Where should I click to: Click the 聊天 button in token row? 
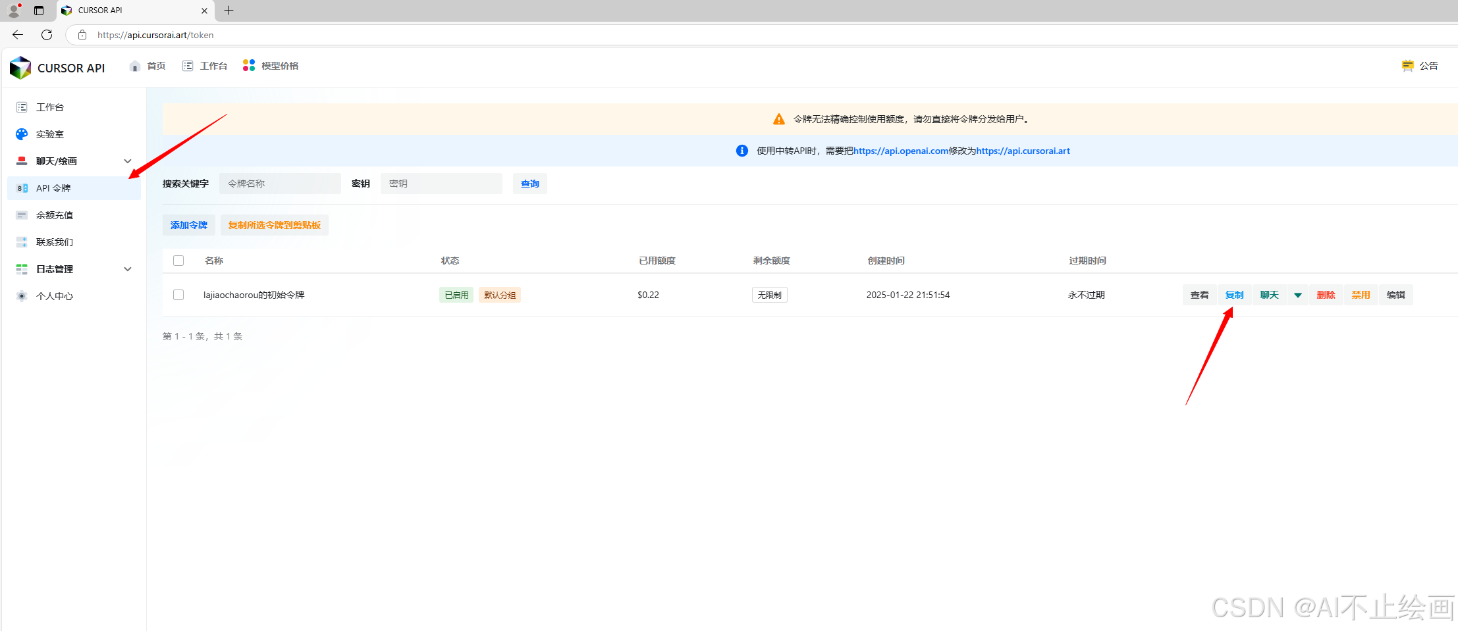[x=1270, y=295]
